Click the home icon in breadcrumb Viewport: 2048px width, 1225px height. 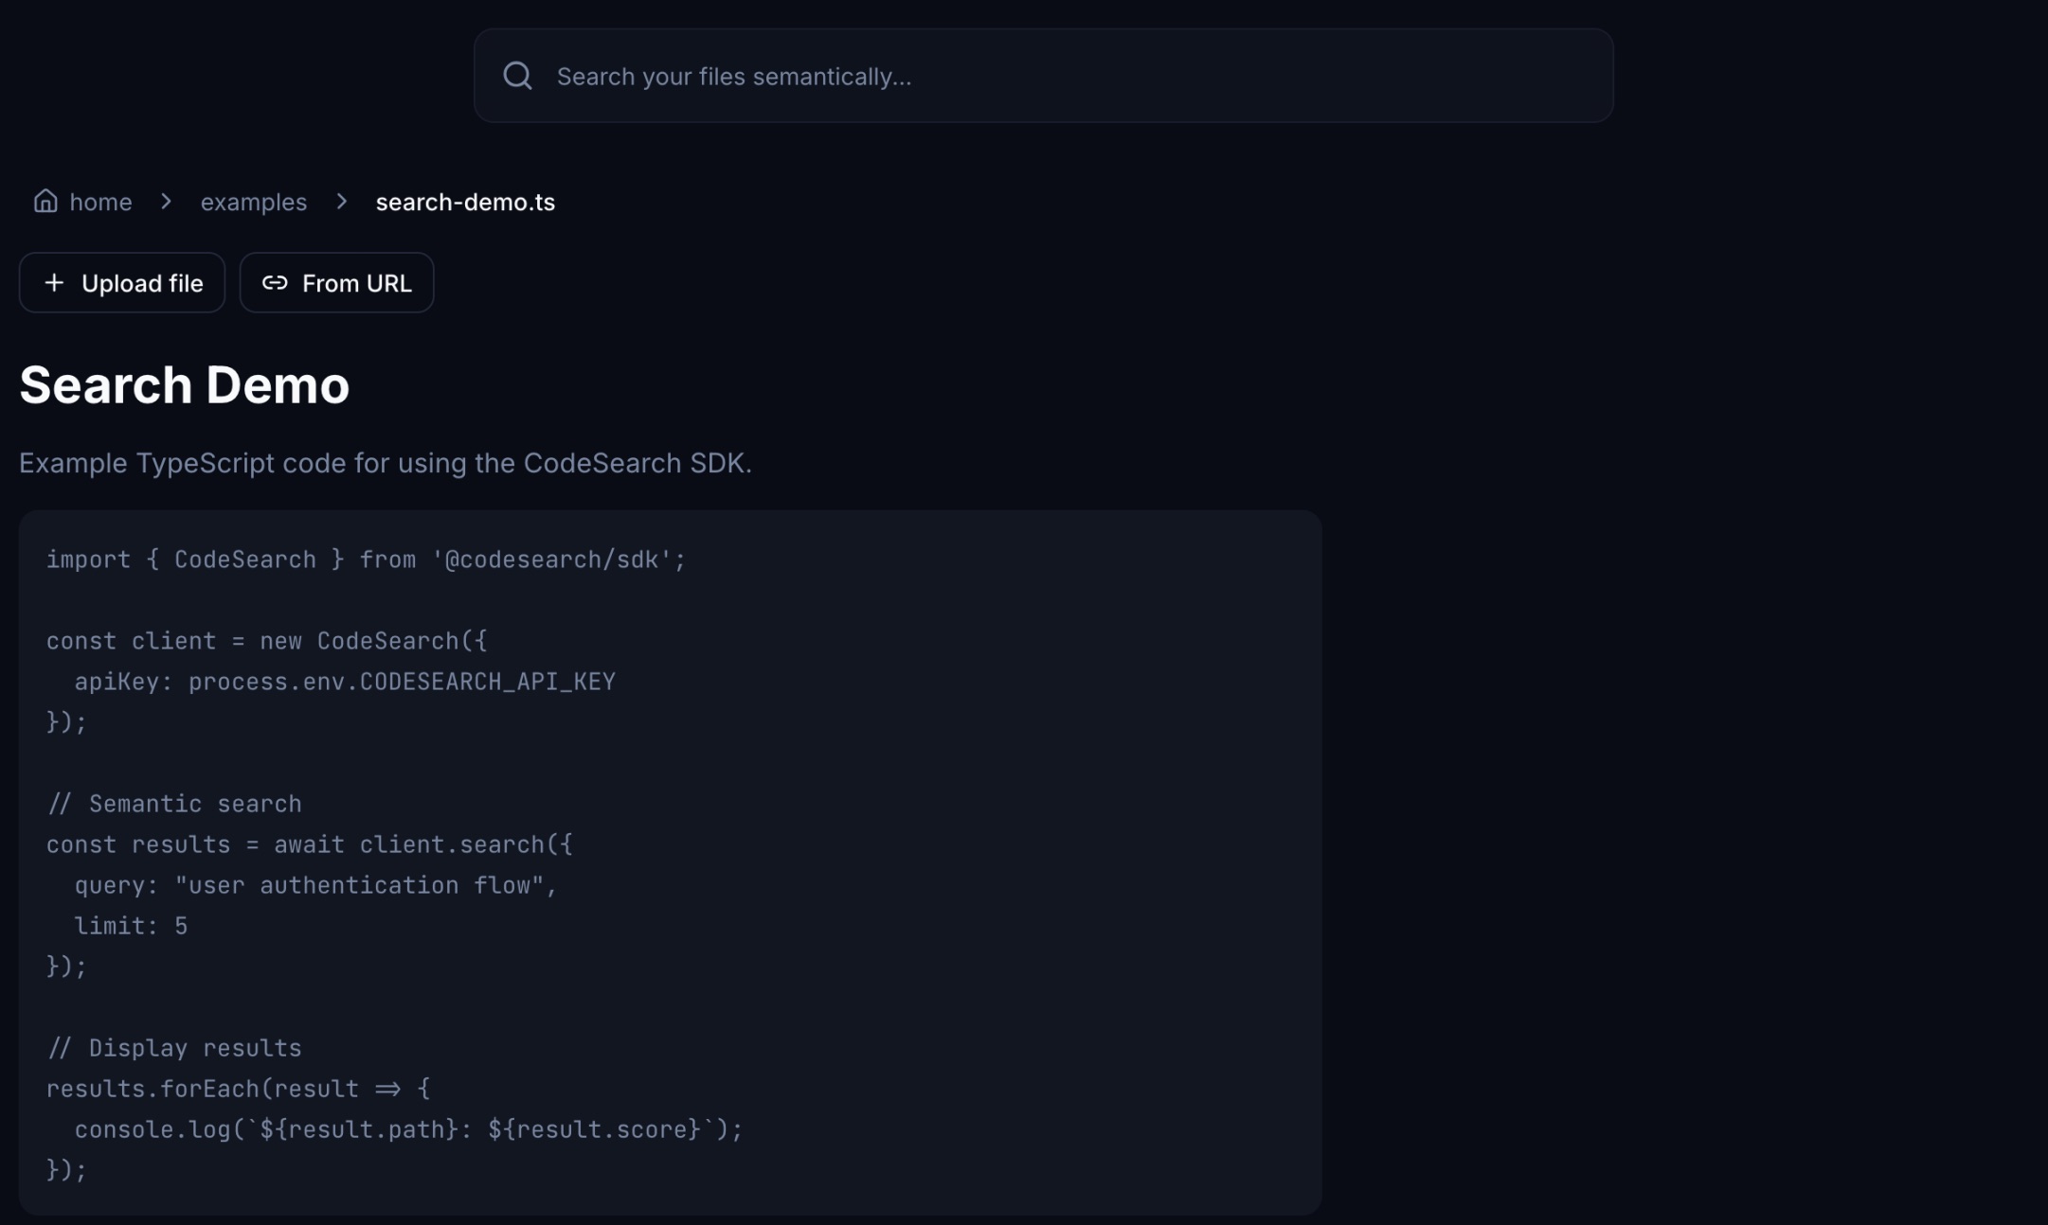(45, 201)
